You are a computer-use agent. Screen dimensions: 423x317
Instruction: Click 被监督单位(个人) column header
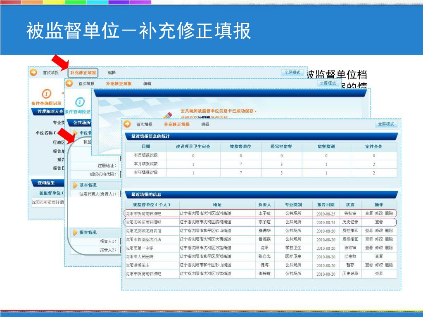(152, 205)
